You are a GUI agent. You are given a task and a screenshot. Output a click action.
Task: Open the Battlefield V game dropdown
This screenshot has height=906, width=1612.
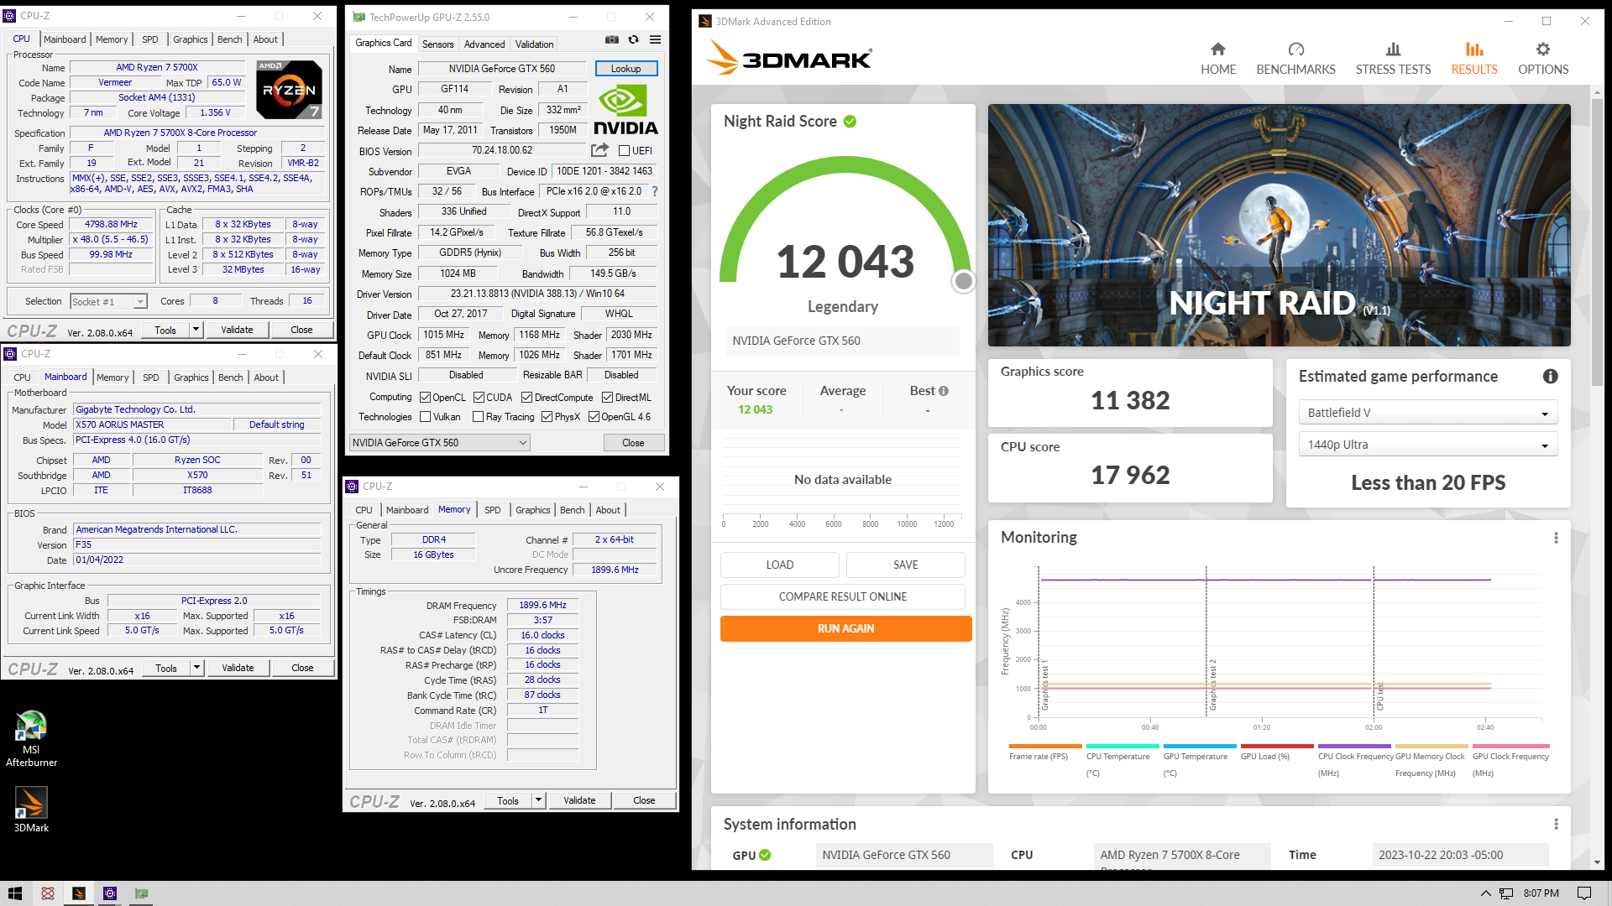click(1427, 413)
